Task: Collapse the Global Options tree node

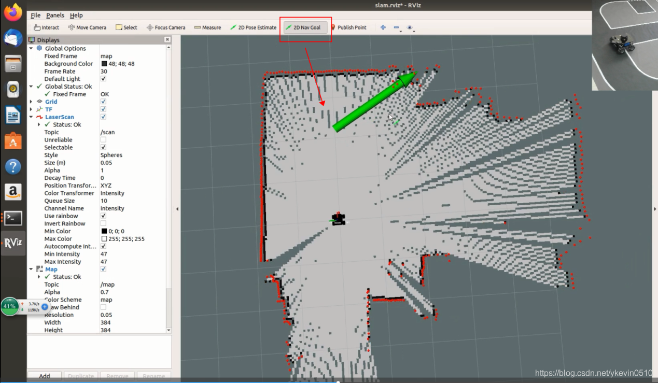Action: click(x=31, y=48)
